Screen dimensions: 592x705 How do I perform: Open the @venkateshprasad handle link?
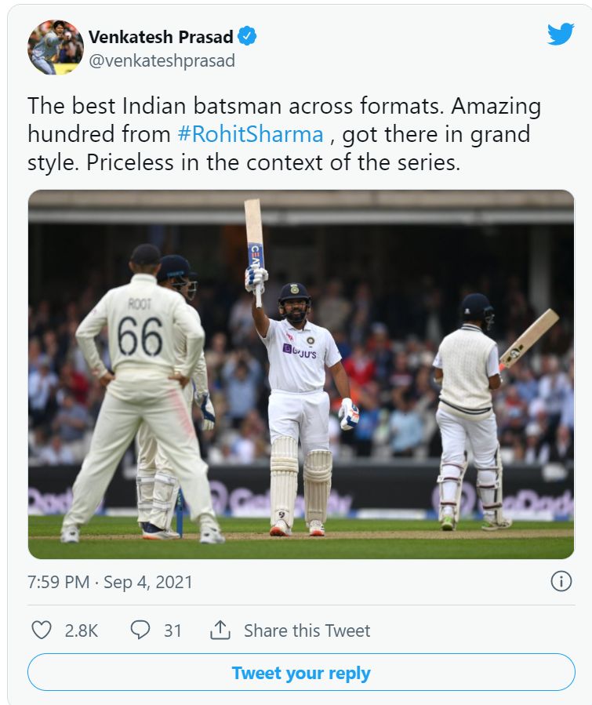point(162,61)
